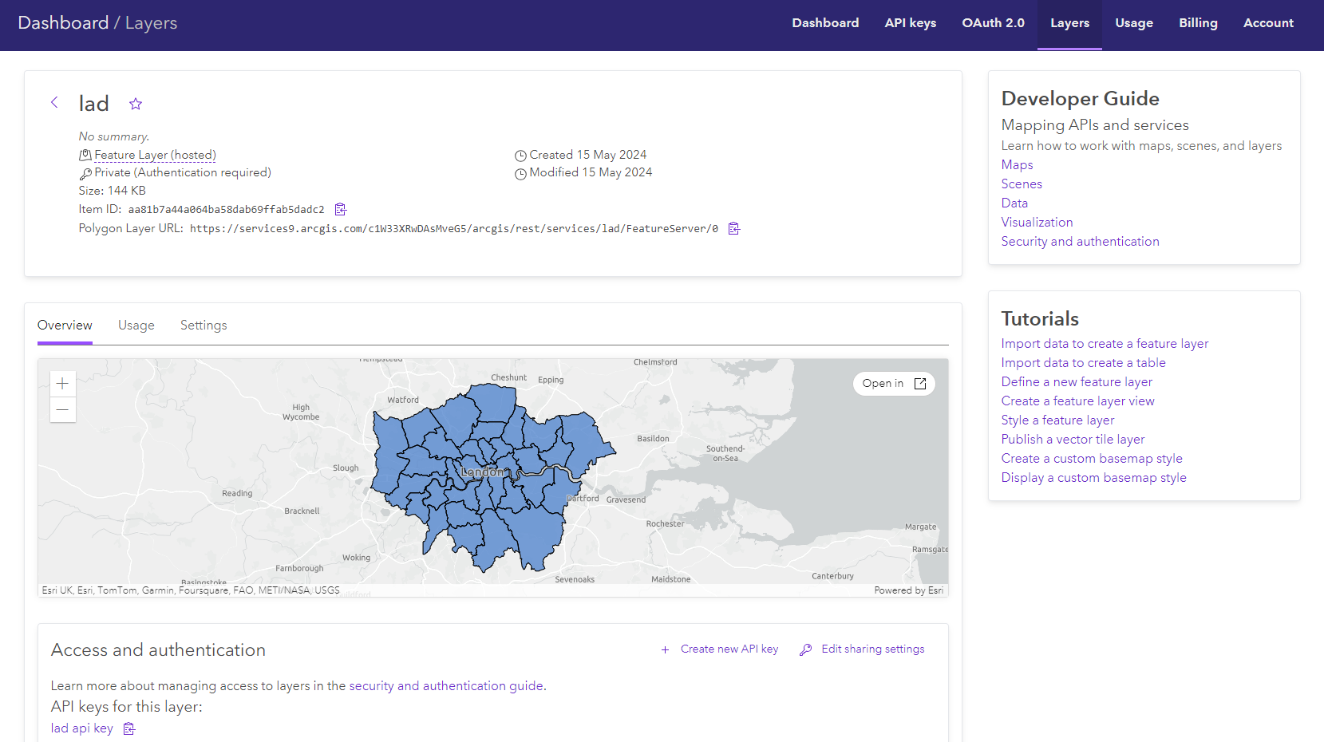The image size is (1324, 742).
Task: Switch to the Usage tab
Action: [136, 325]
